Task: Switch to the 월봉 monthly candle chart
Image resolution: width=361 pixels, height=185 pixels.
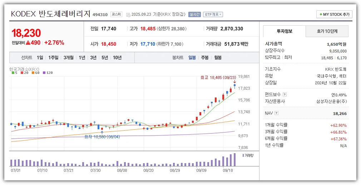Action: pyautogui.click(x=218, y=57)
